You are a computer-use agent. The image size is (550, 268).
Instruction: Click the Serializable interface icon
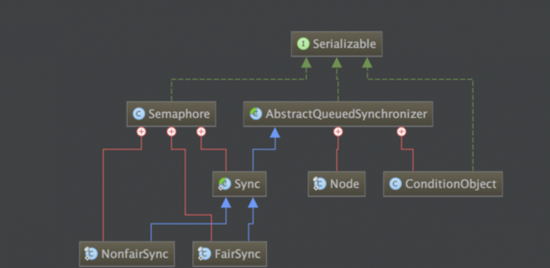pyautogui.click(x=303, y=44)
